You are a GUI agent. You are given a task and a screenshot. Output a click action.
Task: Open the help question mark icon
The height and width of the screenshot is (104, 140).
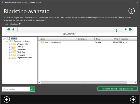pyautogui.click(x=131, y=11)
